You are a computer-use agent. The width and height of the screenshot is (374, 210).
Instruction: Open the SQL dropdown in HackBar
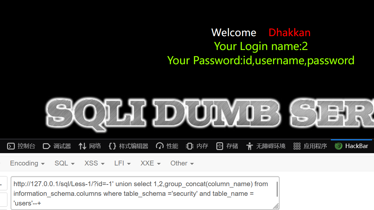pyautogui.click(x=65, y=163)
